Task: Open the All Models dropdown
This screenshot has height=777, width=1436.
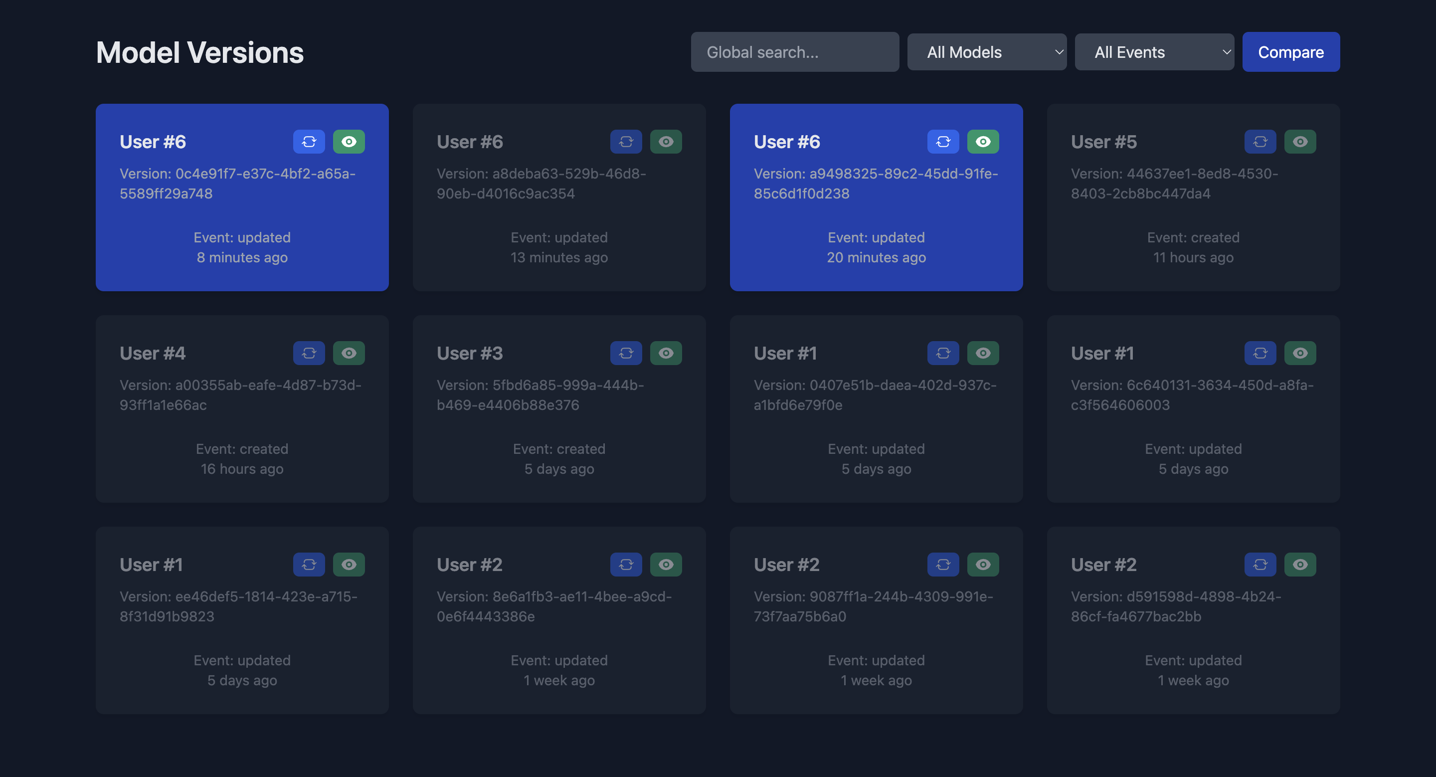Action: pos(986,52)
